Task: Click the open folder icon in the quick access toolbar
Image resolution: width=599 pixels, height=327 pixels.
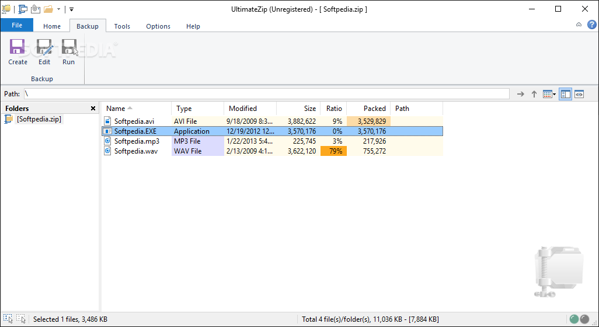Action: coord(48,9)
